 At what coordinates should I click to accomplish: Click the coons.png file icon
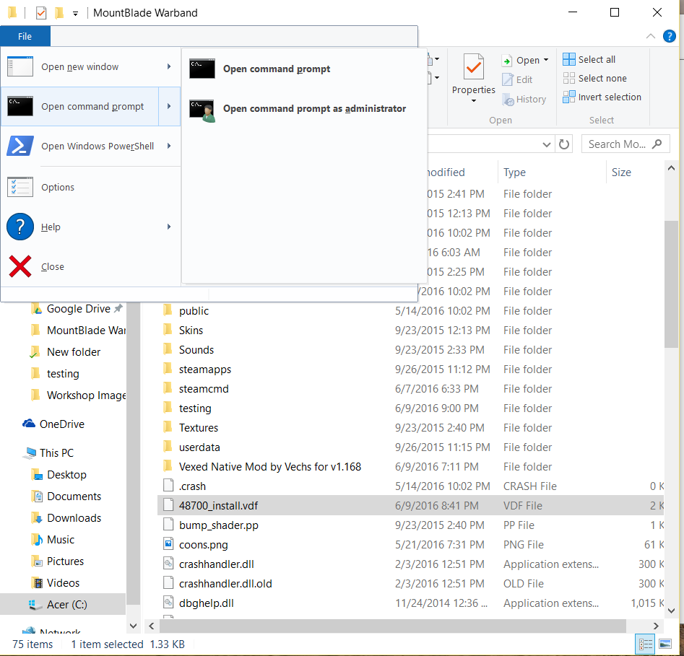pyautogui.click(x=168, y=544)
